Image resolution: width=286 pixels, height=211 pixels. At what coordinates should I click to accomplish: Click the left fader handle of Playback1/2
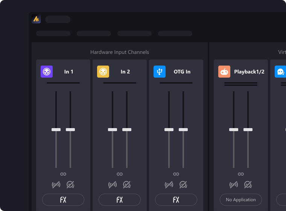(234, 130)
